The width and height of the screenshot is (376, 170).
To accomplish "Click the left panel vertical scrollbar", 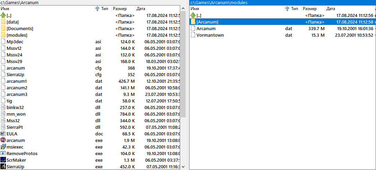I will click(183, 69).
